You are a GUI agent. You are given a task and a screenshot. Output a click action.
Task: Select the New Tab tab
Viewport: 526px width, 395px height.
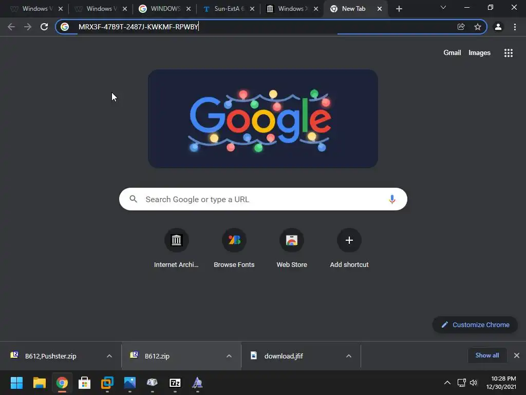click(355, 9)
